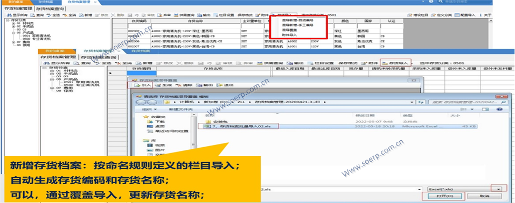Viewport: 515px width, 203px height.
Task: Collapse the 05 产成品 tree node in top tree
Action: pyautogui.click(x=13, y=33)
